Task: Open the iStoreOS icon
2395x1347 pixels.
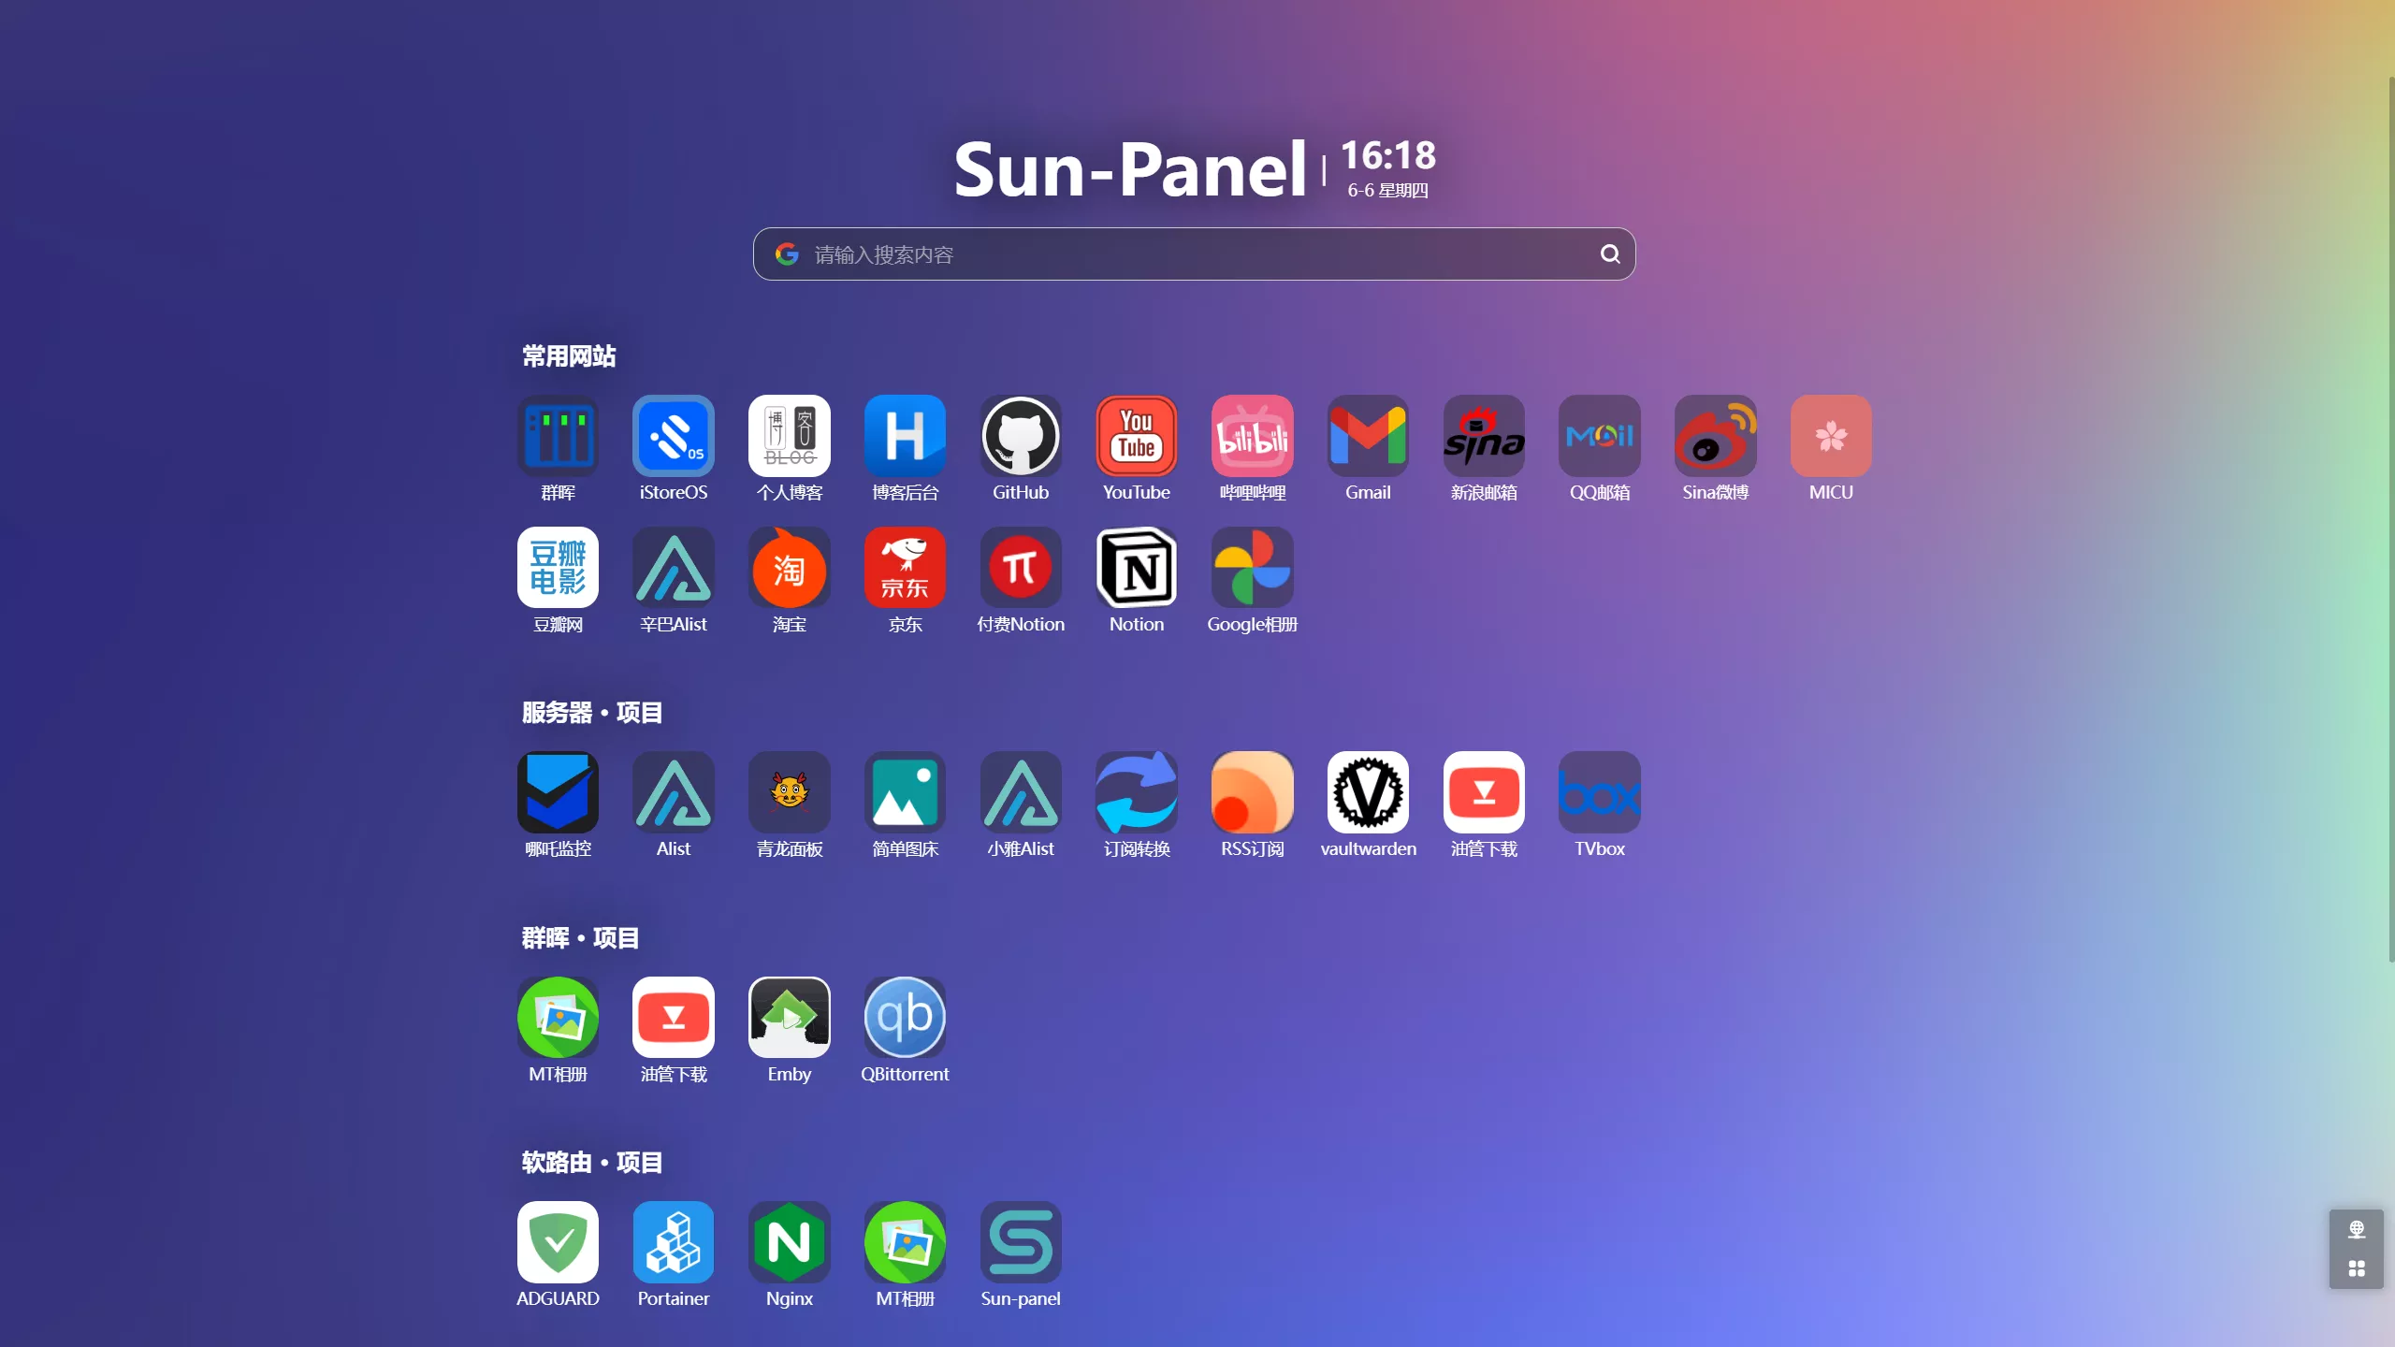Action: (x=673, y=436)
